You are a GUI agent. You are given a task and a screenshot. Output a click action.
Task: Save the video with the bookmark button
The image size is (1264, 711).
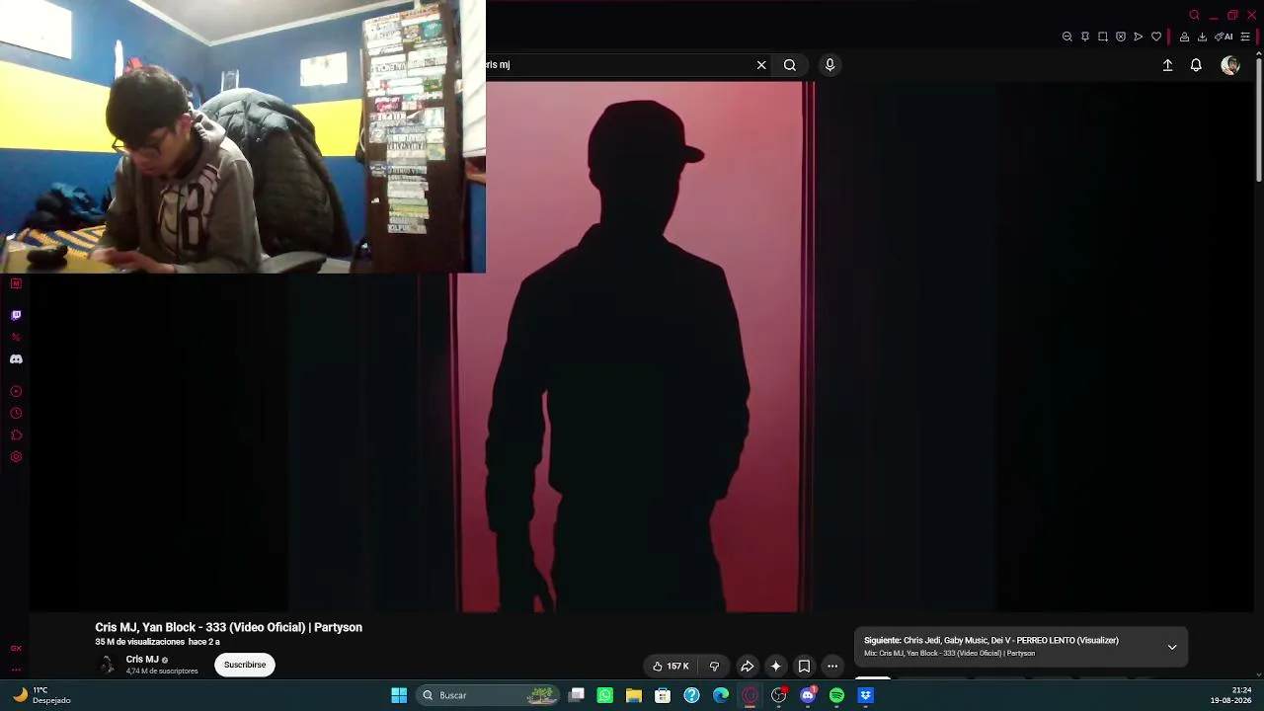(x=804, y=667)
